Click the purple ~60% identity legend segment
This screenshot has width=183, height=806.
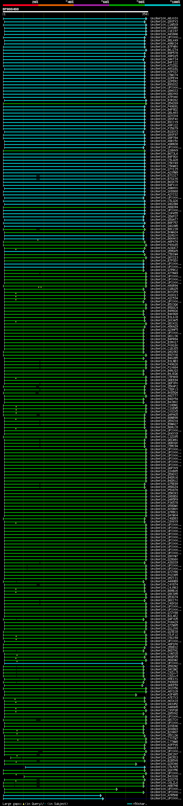click(x=92, y=5)
